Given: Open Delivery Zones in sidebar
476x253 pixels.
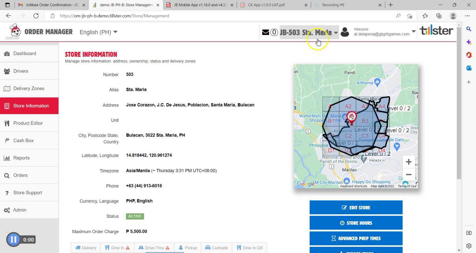Looking at the screenshot, I should [x=29, y=88].
